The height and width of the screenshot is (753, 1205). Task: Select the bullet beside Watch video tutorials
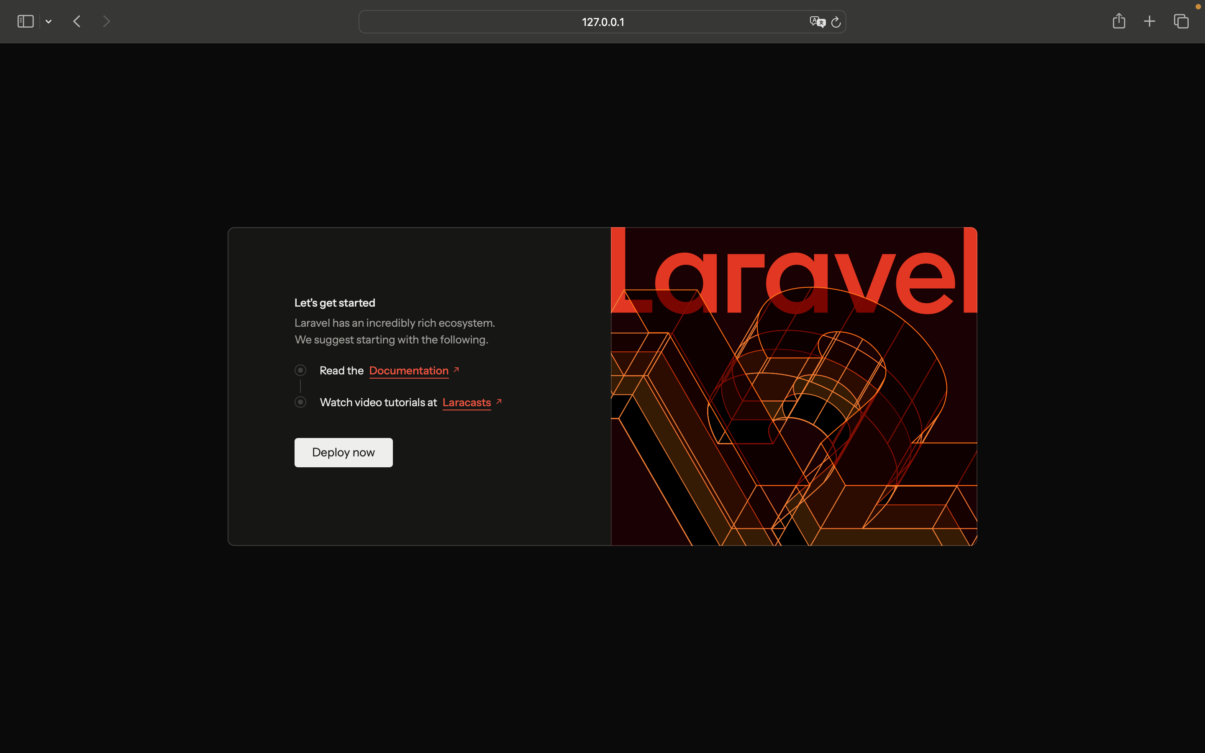point(300,402)
